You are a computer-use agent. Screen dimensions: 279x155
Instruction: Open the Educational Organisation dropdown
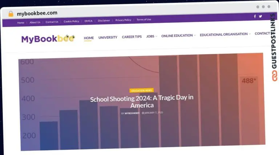[225, 34]
